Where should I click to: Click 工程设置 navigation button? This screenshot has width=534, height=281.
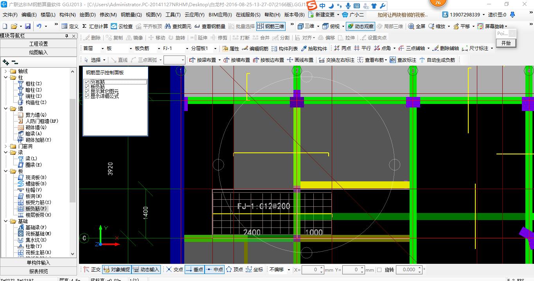tap(38, 44)
